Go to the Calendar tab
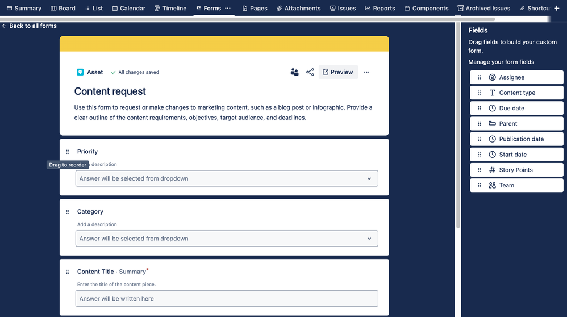The width and height of the screenshot is (567, 317). coord(129,8)
